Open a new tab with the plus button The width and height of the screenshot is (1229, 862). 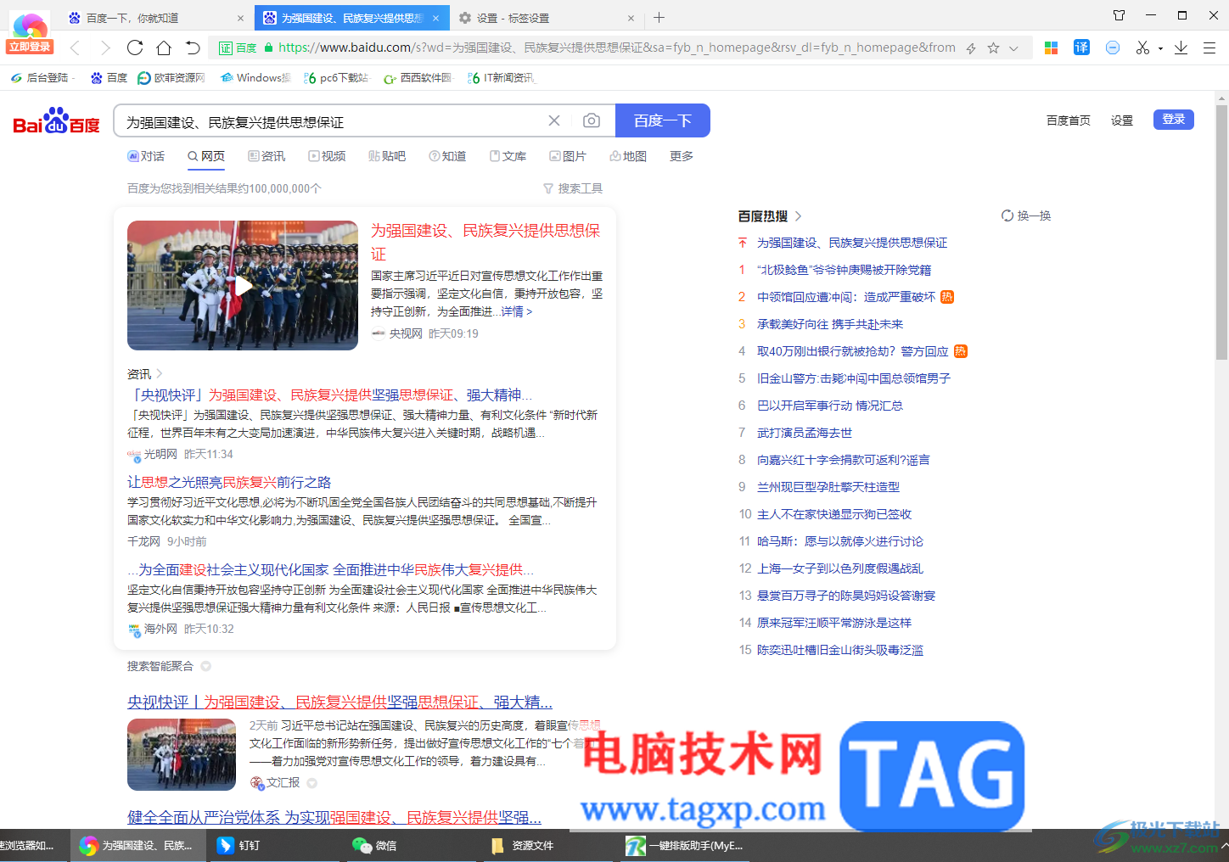(x=659, y=17)
